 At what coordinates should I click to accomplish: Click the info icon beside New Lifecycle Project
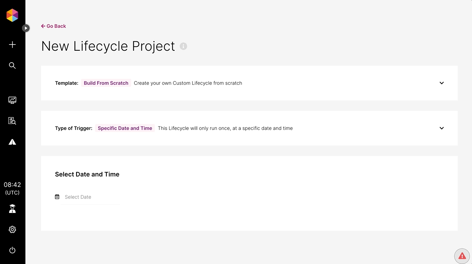click(183, 46)
